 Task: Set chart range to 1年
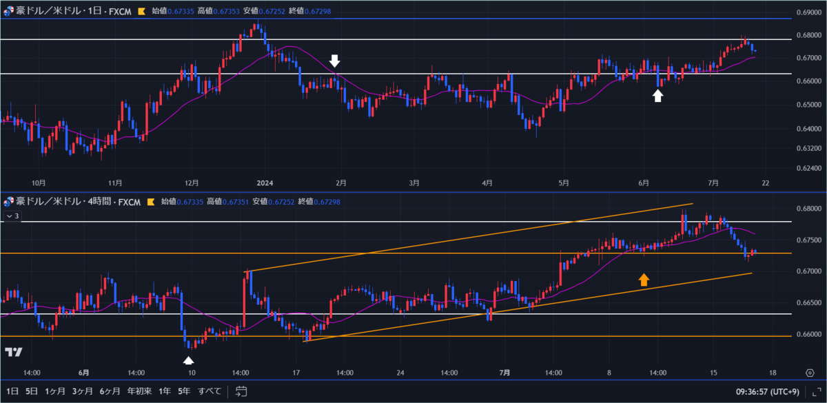[165, 391]
